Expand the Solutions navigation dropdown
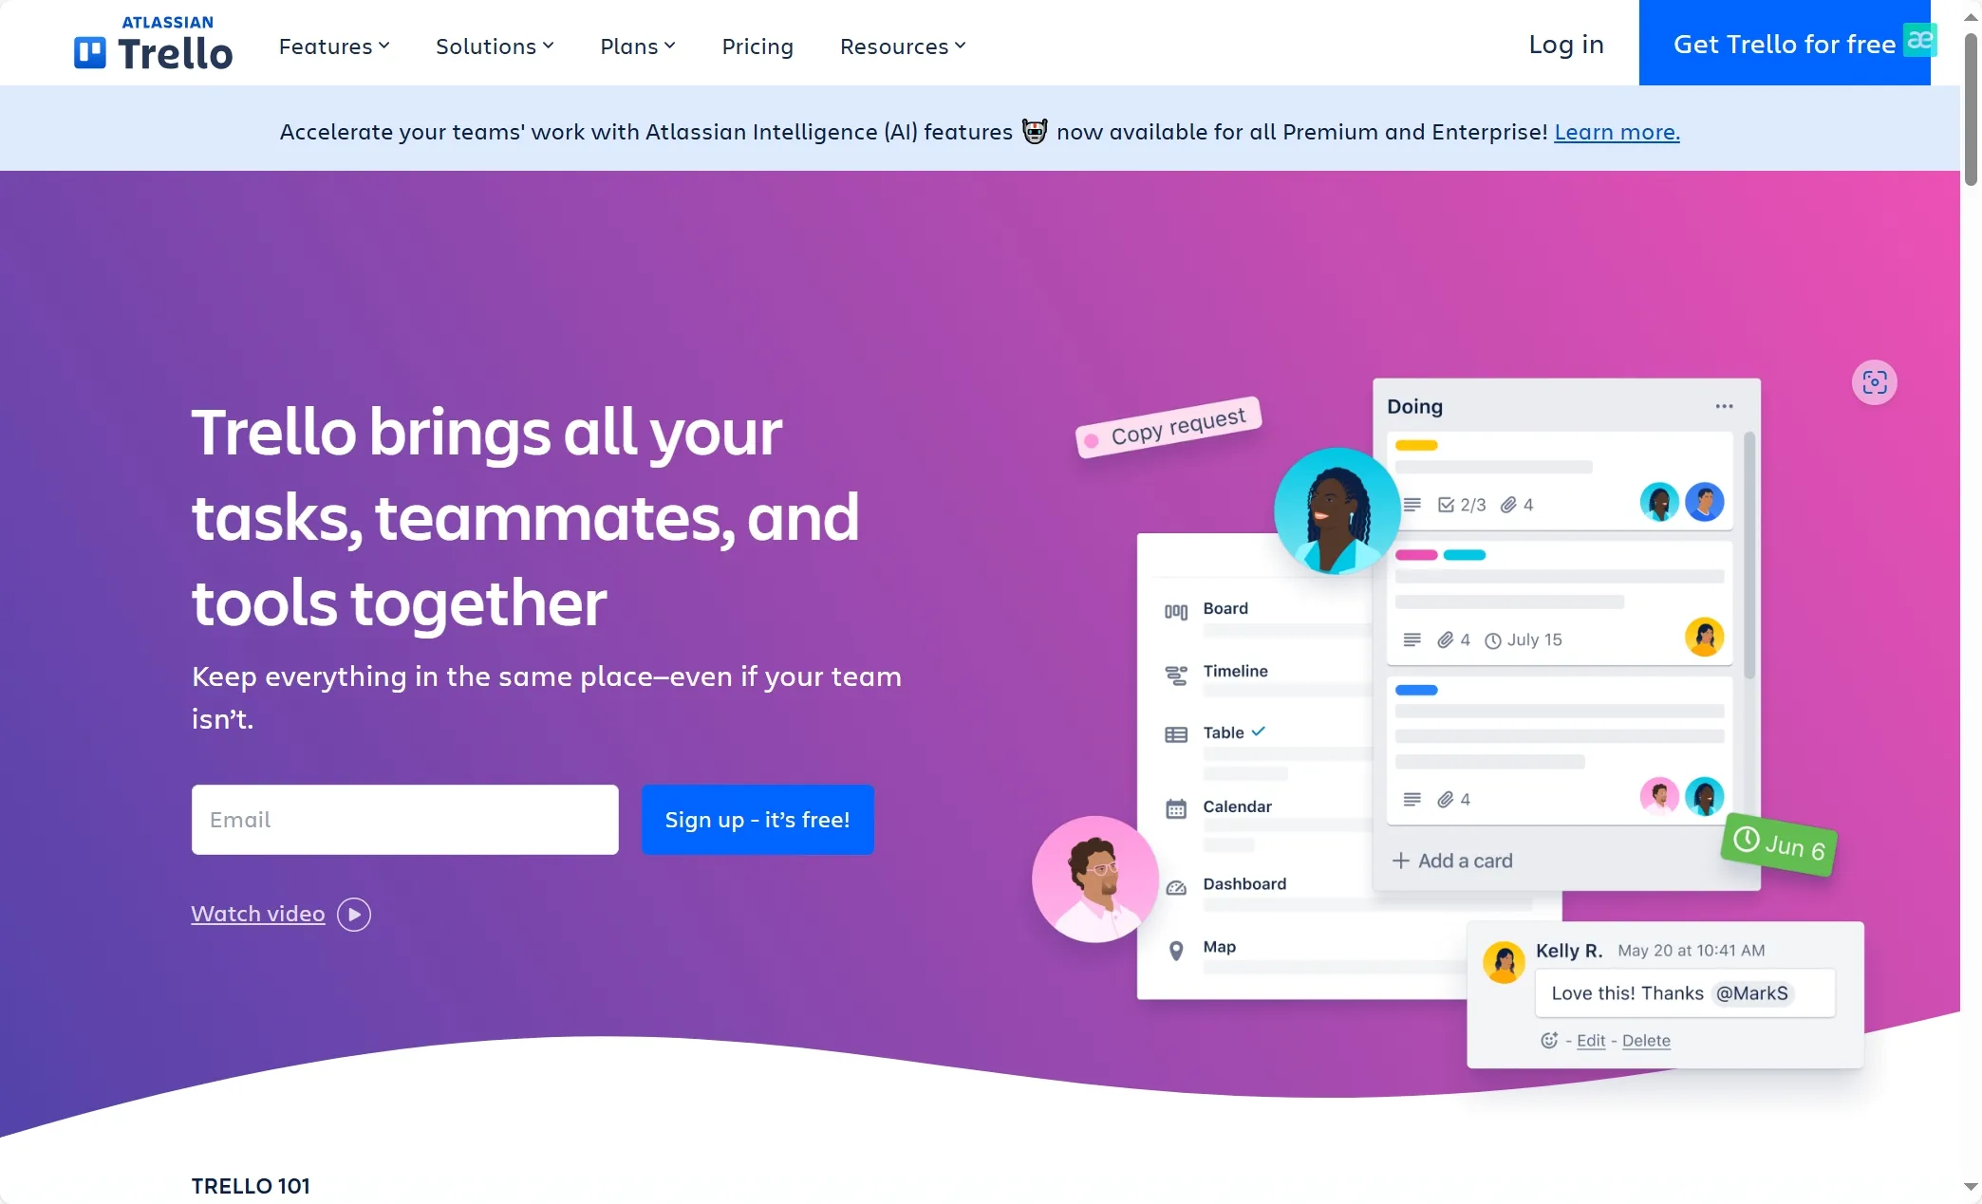 (x=495, y=46)
